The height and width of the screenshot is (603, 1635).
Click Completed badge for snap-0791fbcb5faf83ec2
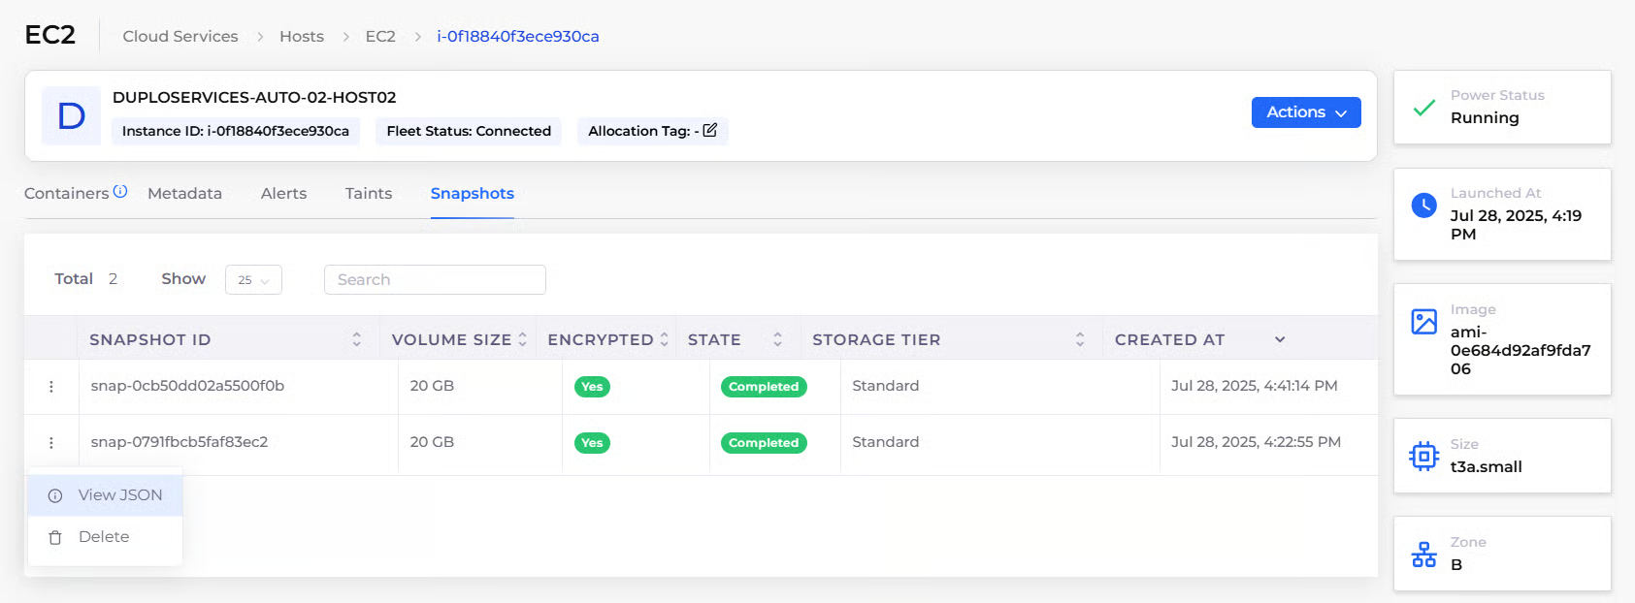[x=764, y=443]
